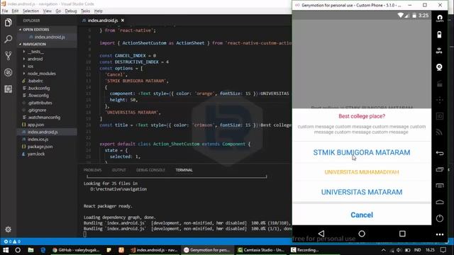Image resolution: width=454 pixels, height=255 pixels.
Task: Open the Extensions view
Action: pos(8,89)
